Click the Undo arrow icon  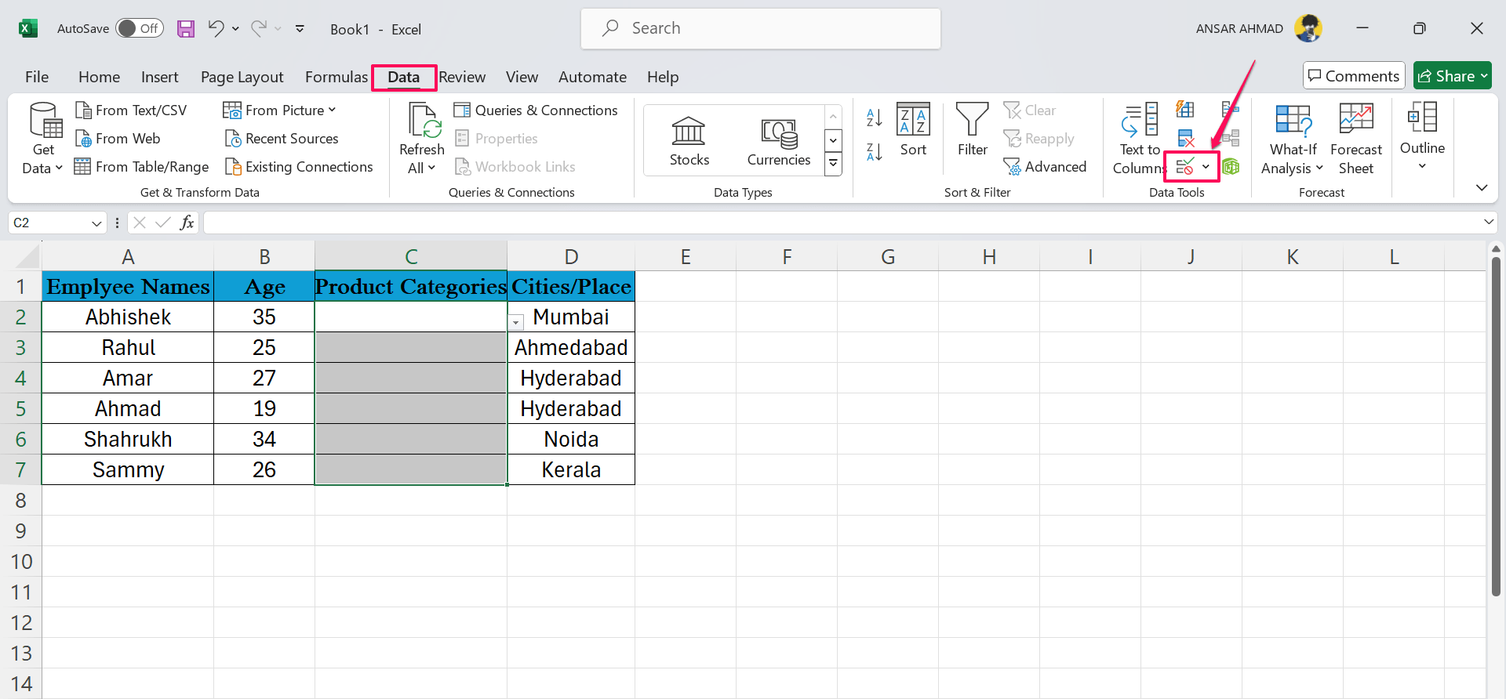[x=216, y=29]
